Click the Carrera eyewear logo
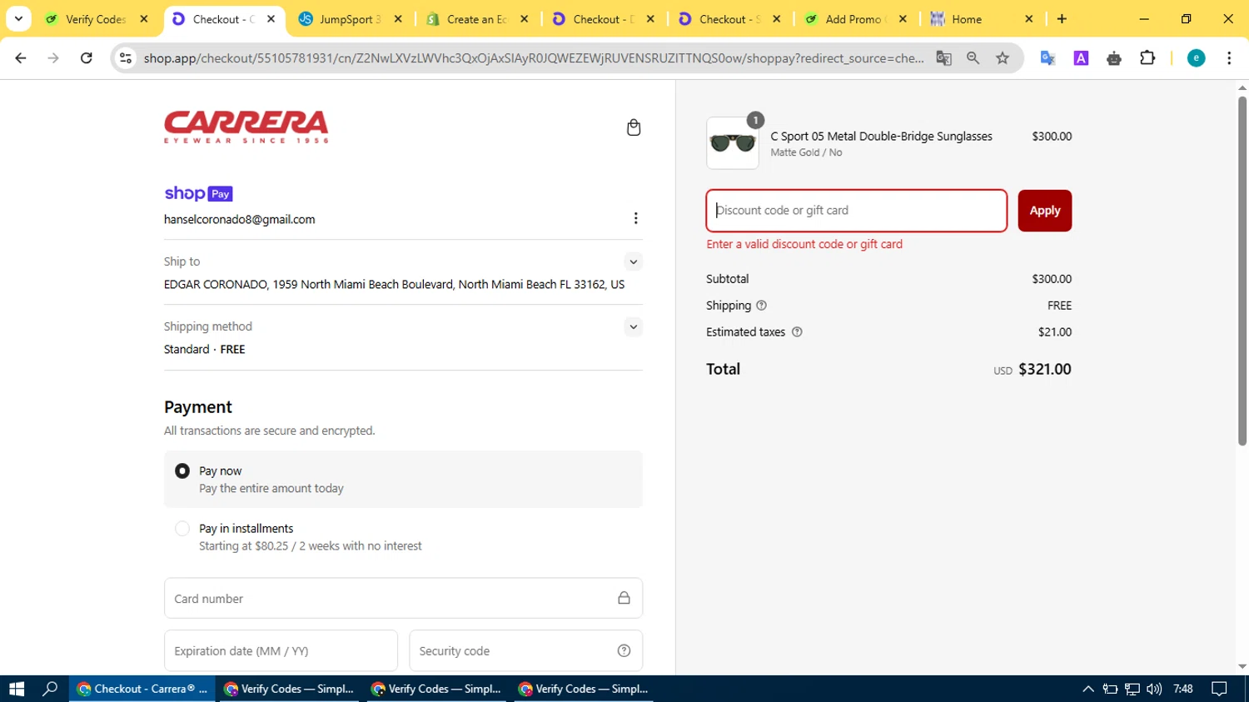This screenshot has width=1249, height=702. 246,127
